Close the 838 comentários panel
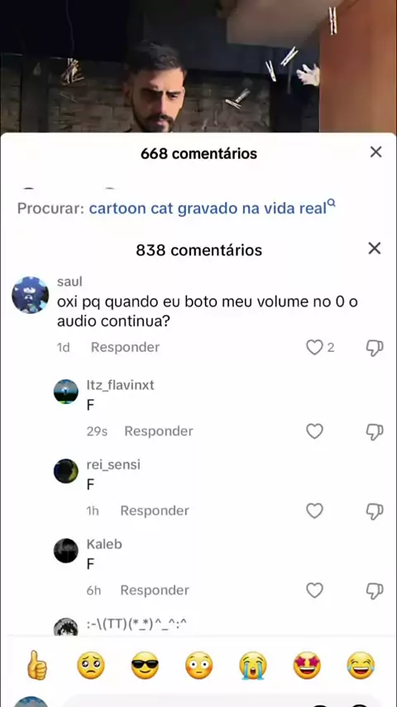The height and width of the screenshot is (707, 397). (x=375, y=248)
